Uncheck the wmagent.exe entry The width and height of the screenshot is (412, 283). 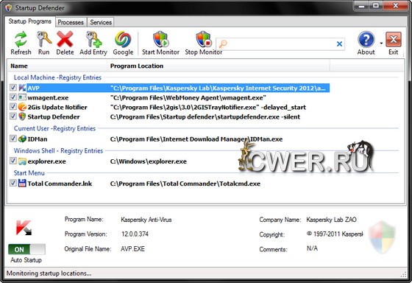(13, 97)
